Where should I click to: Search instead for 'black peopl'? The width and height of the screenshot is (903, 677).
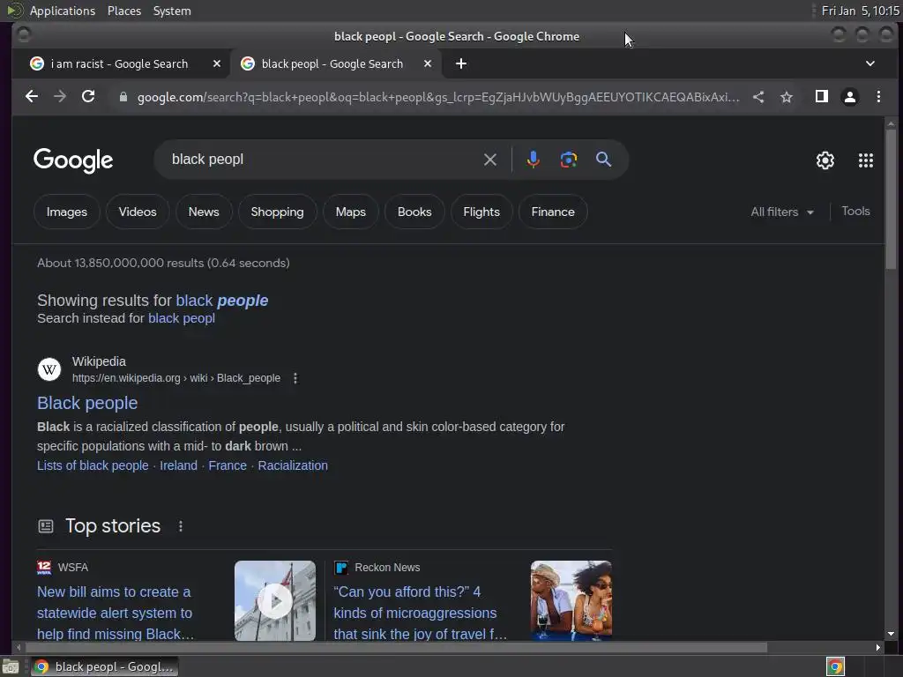coord(182,318)
